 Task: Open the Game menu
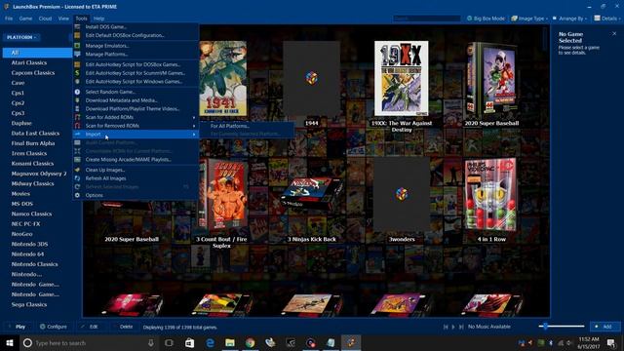[x=25, y=19]
